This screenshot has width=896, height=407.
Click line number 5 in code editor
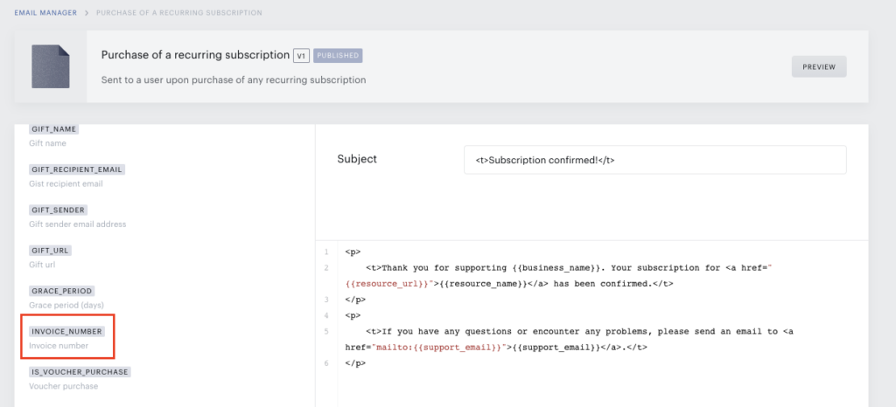(326, 331)
